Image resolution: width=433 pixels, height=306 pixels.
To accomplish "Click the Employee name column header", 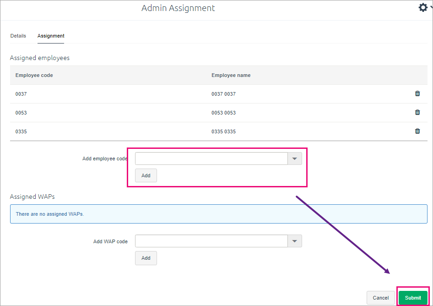I will [231, 75].
